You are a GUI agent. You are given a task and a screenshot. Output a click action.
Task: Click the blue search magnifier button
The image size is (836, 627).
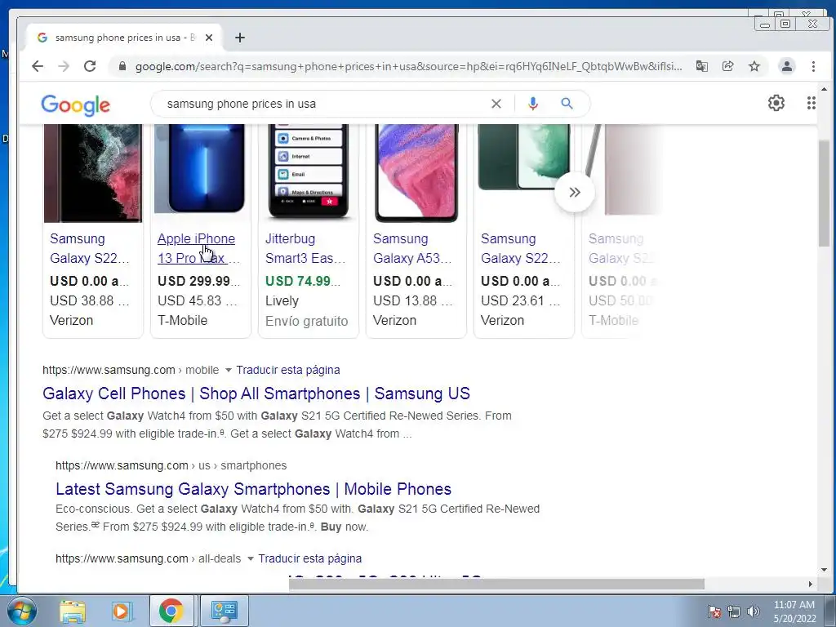[x=567, y=104]
